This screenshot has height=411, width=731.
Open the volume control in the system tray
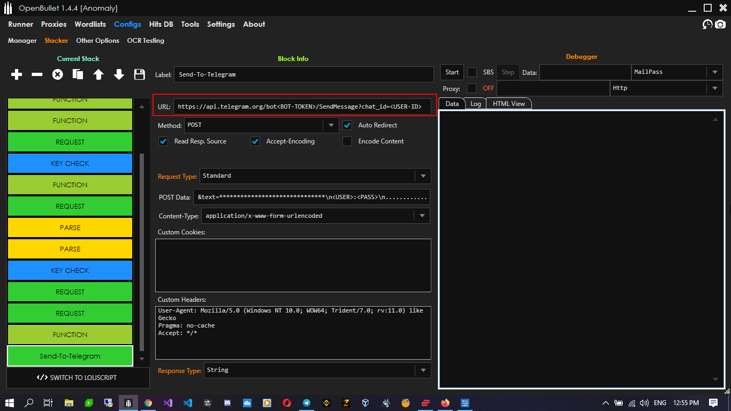tap(644, 402)
